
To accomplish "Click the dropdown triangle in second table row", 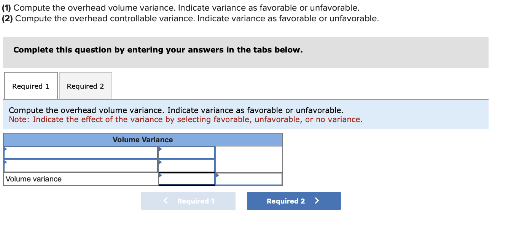I will coord(5,162).
